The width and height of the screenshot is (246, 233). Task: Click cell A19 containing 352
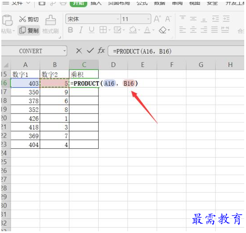pos(25,110)
